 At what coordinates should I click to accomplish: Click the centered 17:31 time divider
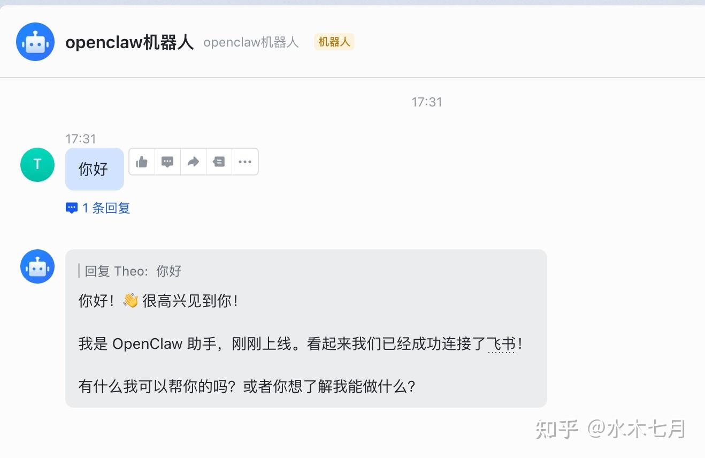point(427,102)
